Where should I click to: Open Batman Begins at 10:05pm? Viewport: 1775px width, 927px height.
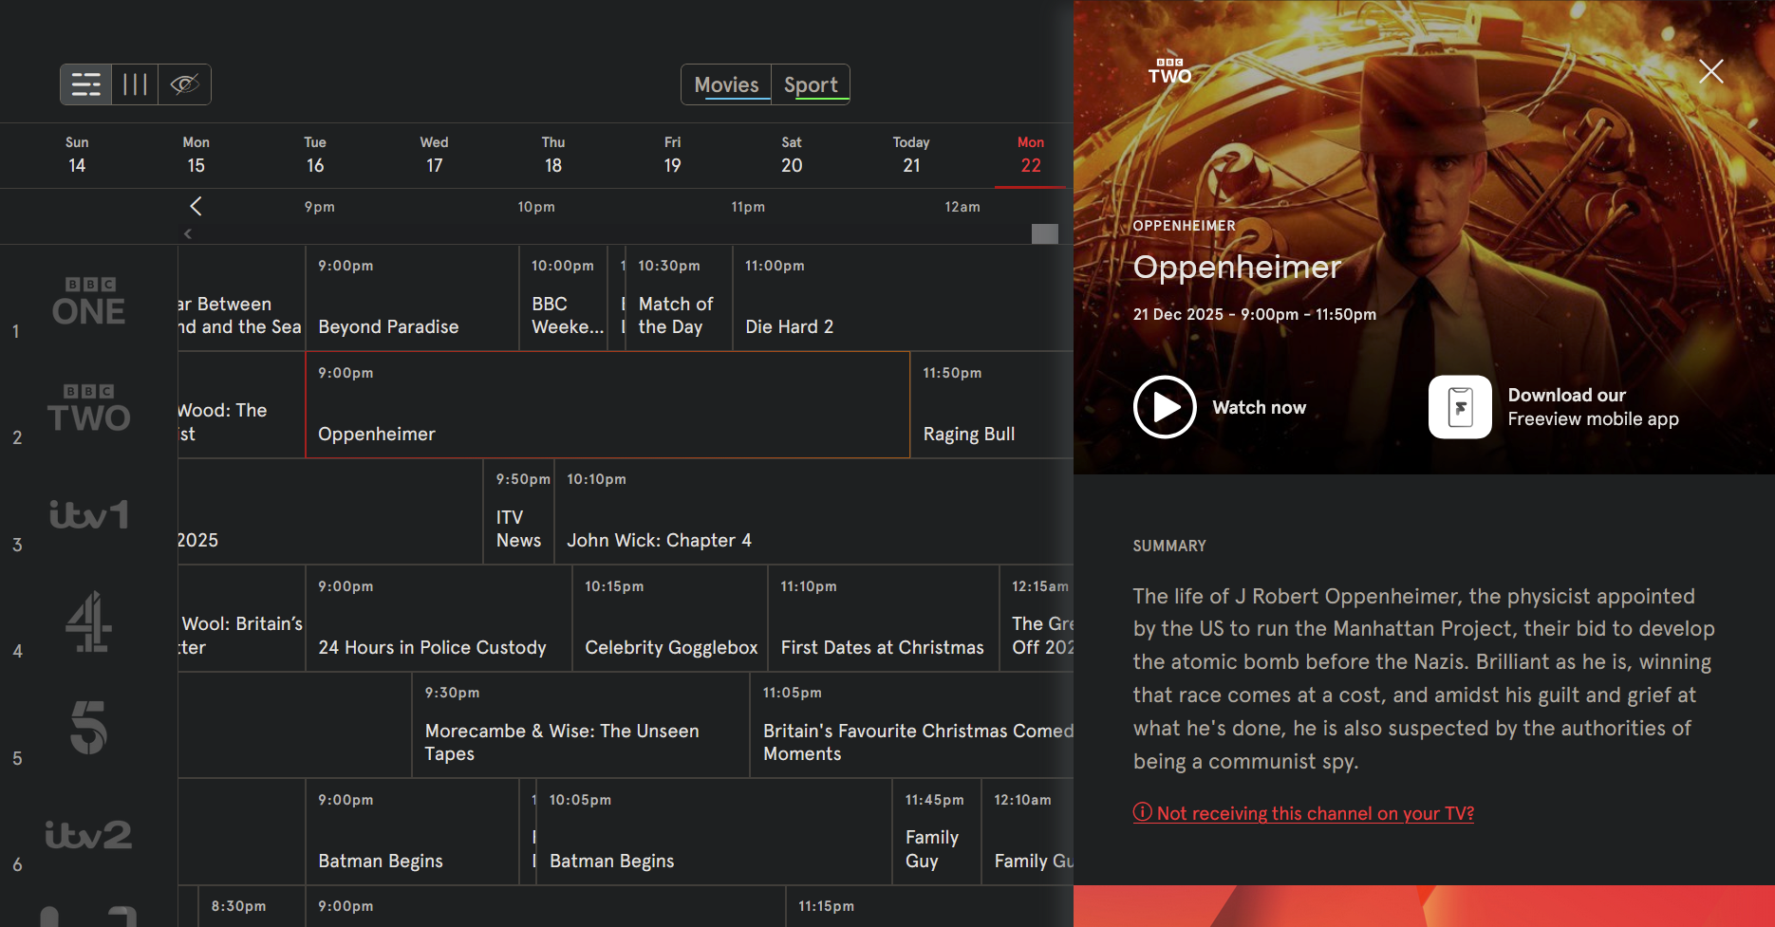[714, 832]
